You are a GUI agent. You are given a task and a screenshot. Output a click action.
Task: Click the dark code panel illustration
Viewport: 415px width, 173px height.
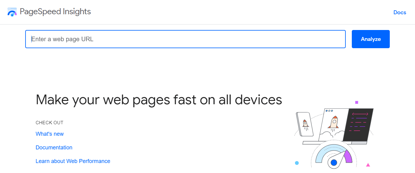click(358, 125)
